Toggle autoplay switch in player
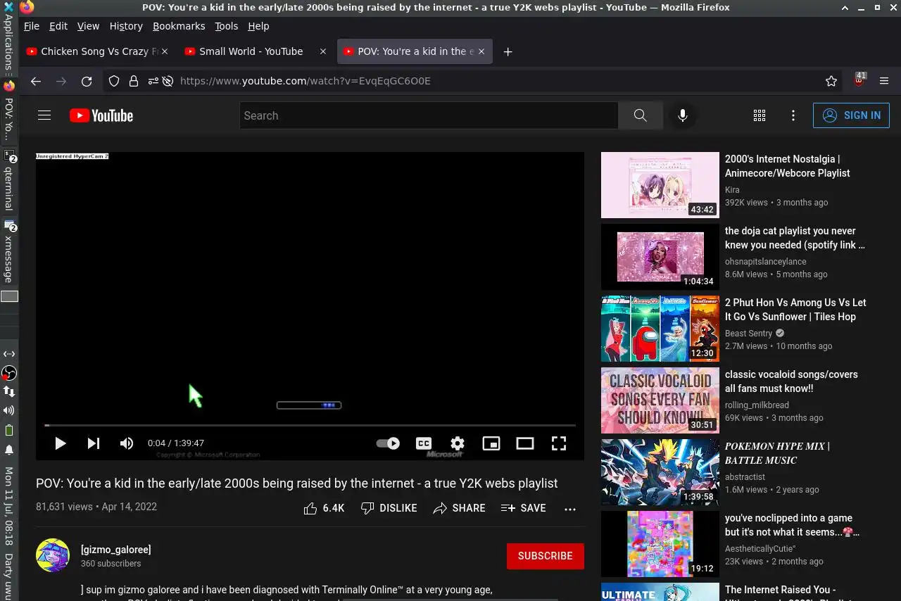 (x=388, y=443)
